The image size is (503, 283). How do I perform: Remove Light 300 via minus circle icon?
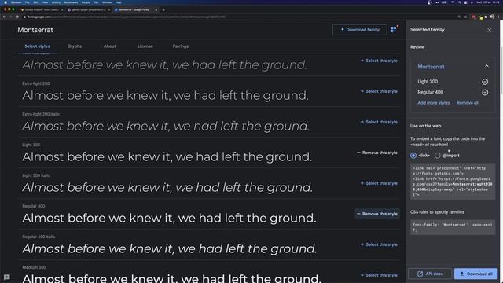485,82
